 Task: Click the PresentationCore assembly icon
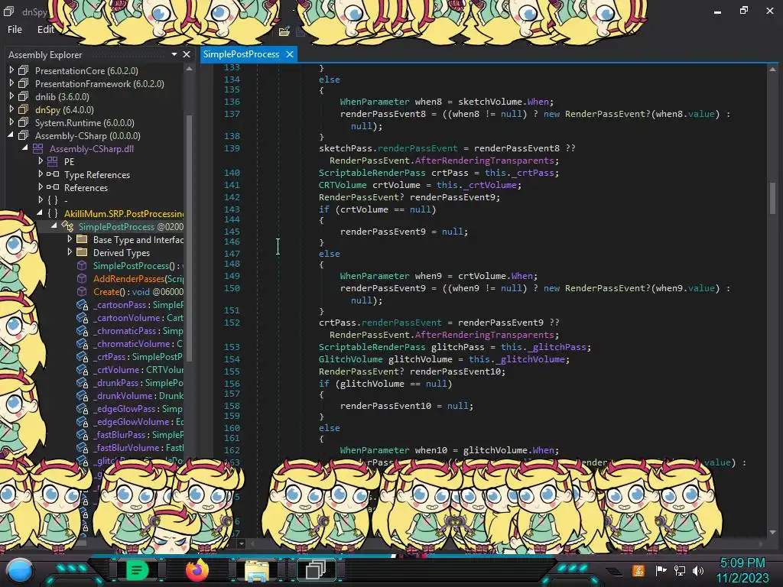[24, 71]
